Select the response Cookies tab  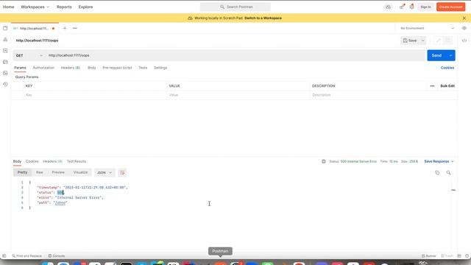[32, 162]
